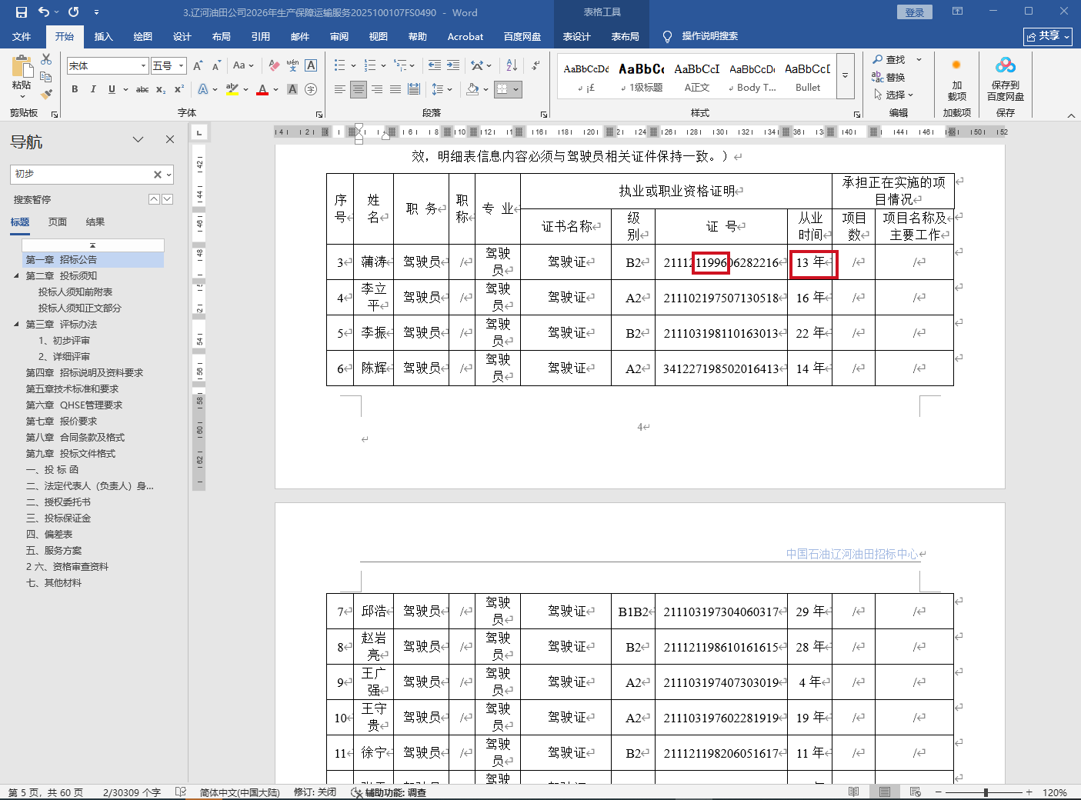Image resolution: width=1081 pixels, height=800 pixels.
Task: Clear all formatting with the eraser icon
Action: tap(274, 66)
